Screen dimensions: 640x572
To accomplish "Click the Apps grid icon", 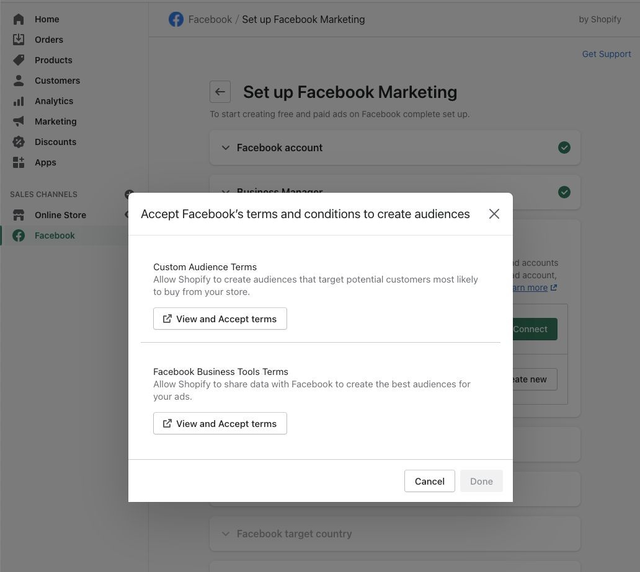I will (x=19, y=162).
